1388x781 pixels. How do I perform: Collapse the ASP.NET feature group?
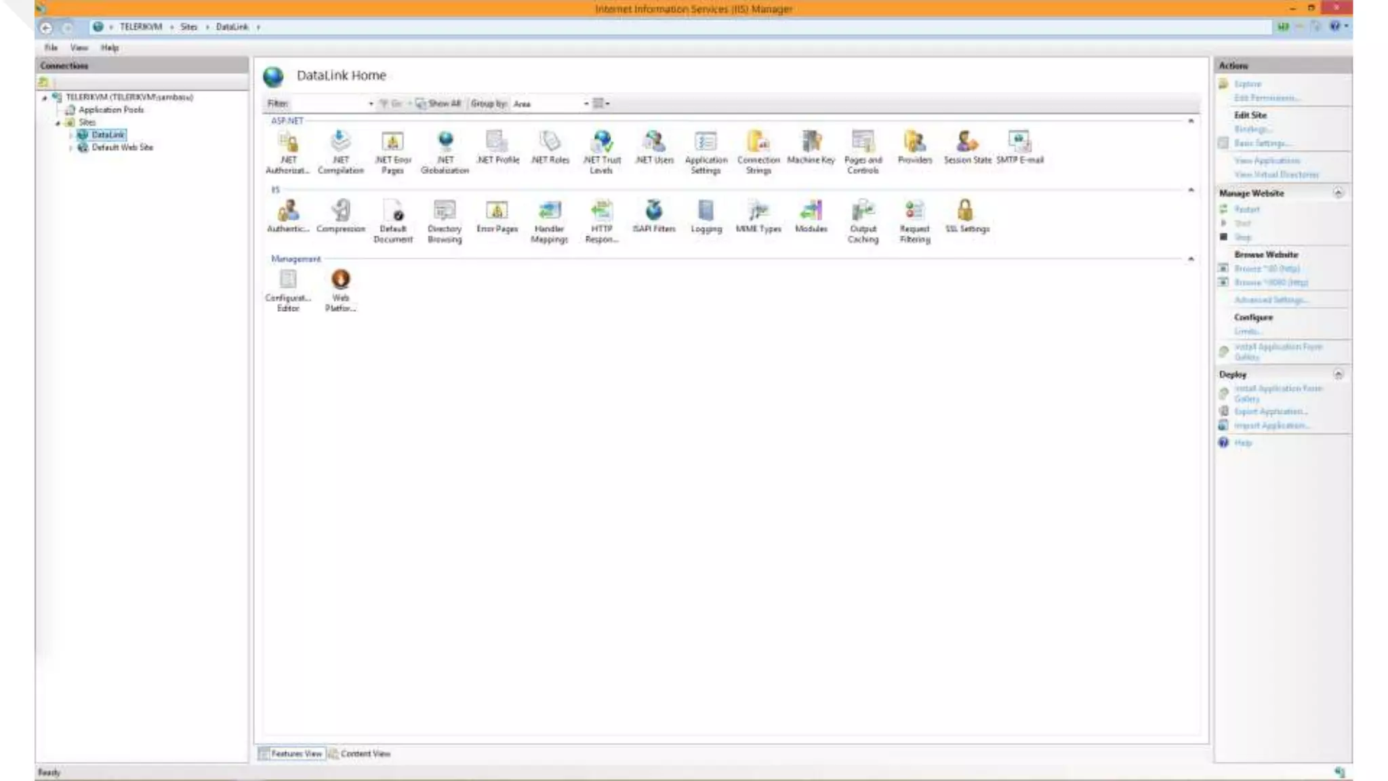point(1191,121)
